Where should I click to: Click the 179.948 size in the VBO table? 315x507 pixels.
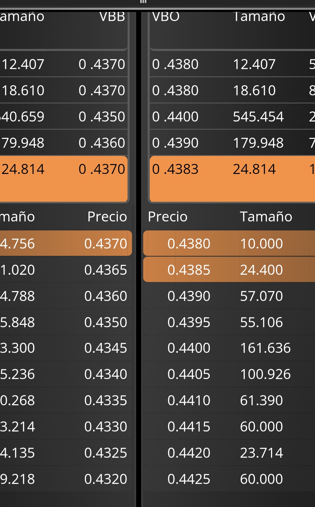pyautogui.click(x=258, y=143)
